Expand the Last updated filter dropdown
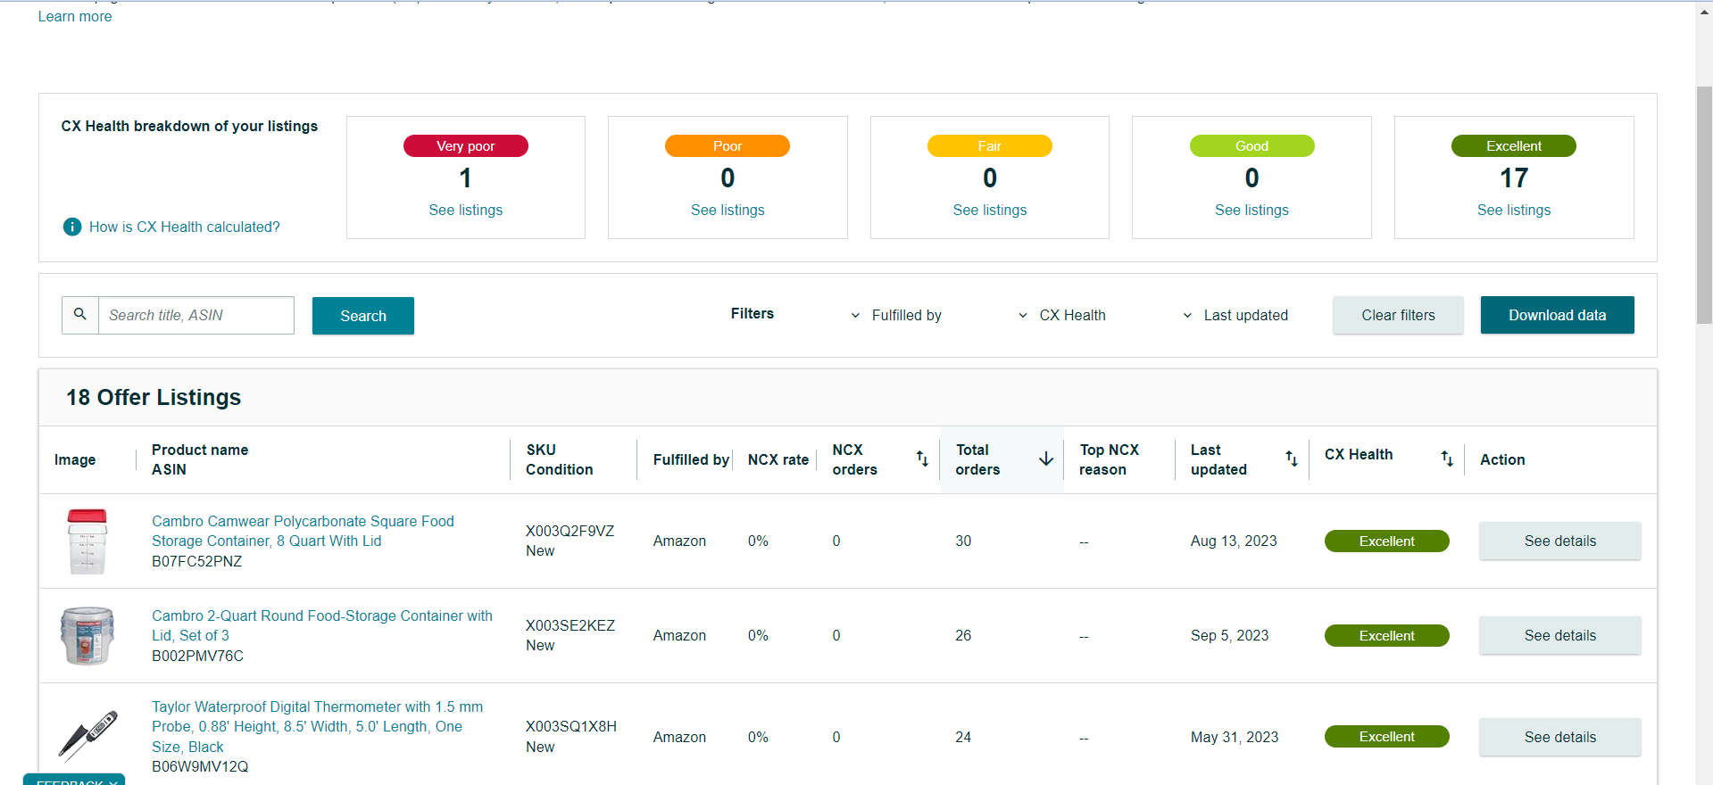This screenshot has height=785, width=1713. pos(1235,315)
